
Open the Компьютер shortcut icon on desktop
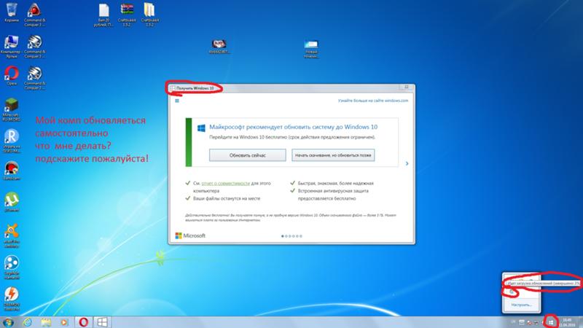click(12, 47)
